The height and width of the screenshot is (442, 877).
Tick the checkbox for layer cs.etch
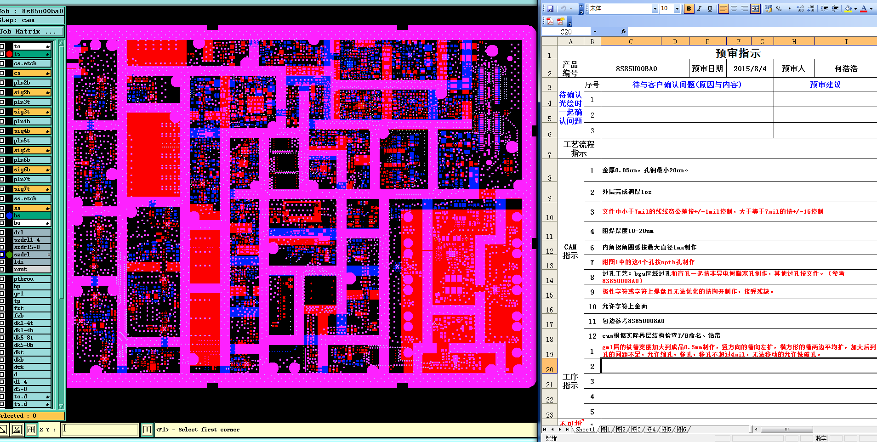[x=2, y=63]
